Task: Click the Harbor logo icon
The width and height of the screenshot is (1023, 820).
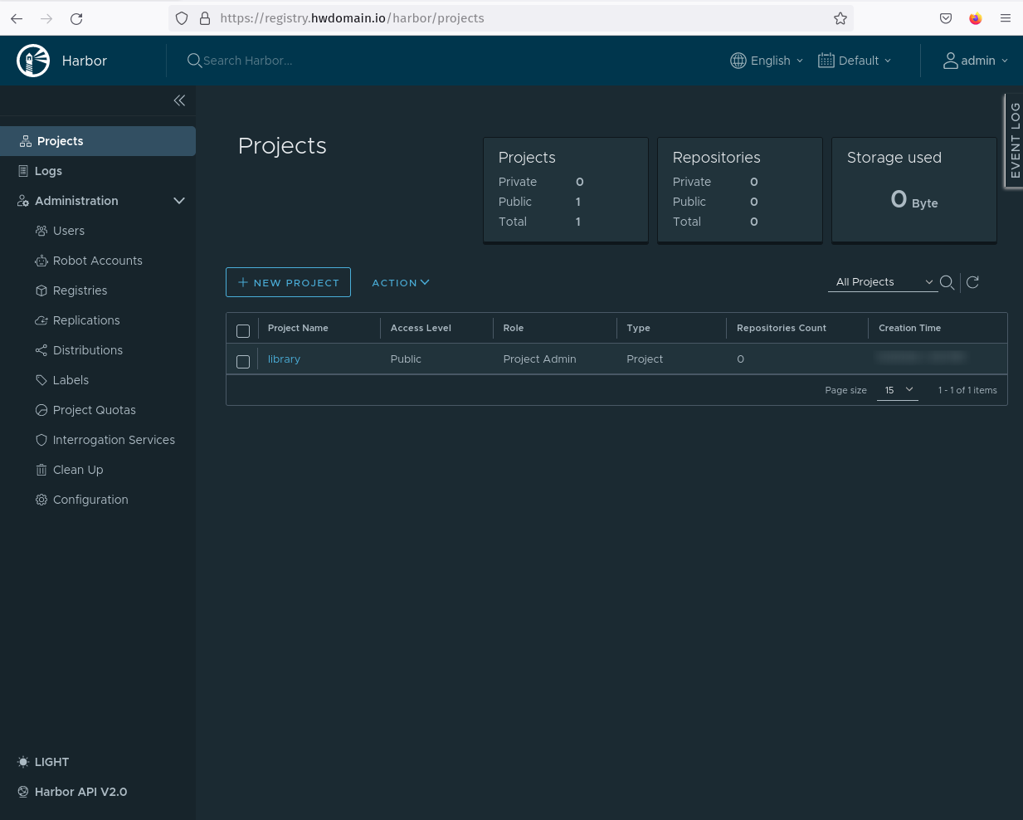Action: tap(33, 61)
